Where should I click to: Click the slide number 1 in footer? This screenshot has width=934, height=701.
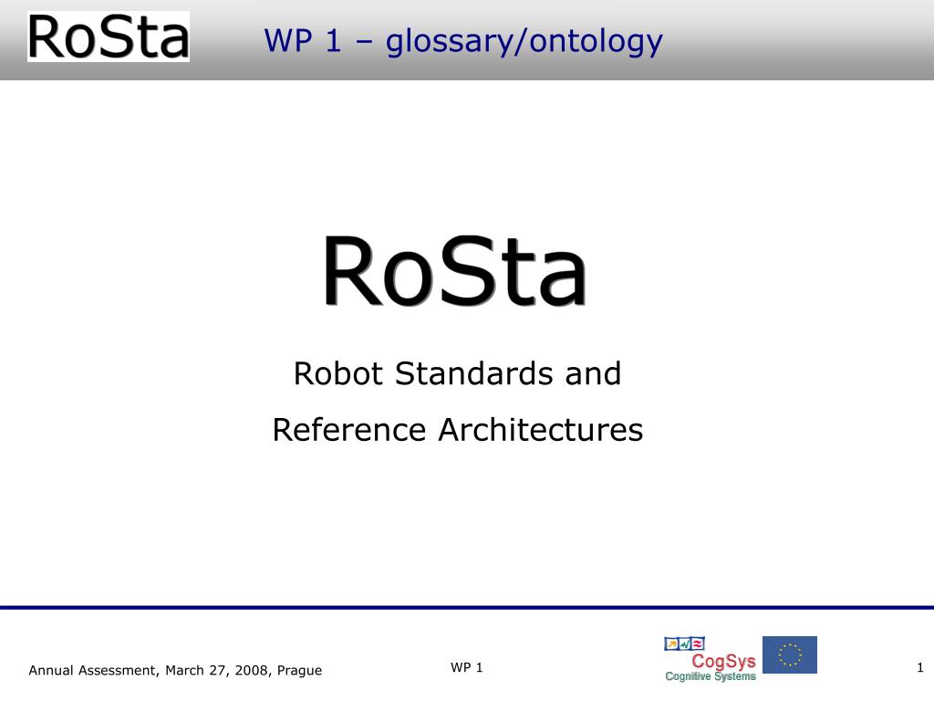point(919,667)
